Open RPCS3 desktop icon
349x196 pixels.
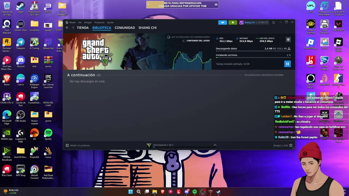48,8
